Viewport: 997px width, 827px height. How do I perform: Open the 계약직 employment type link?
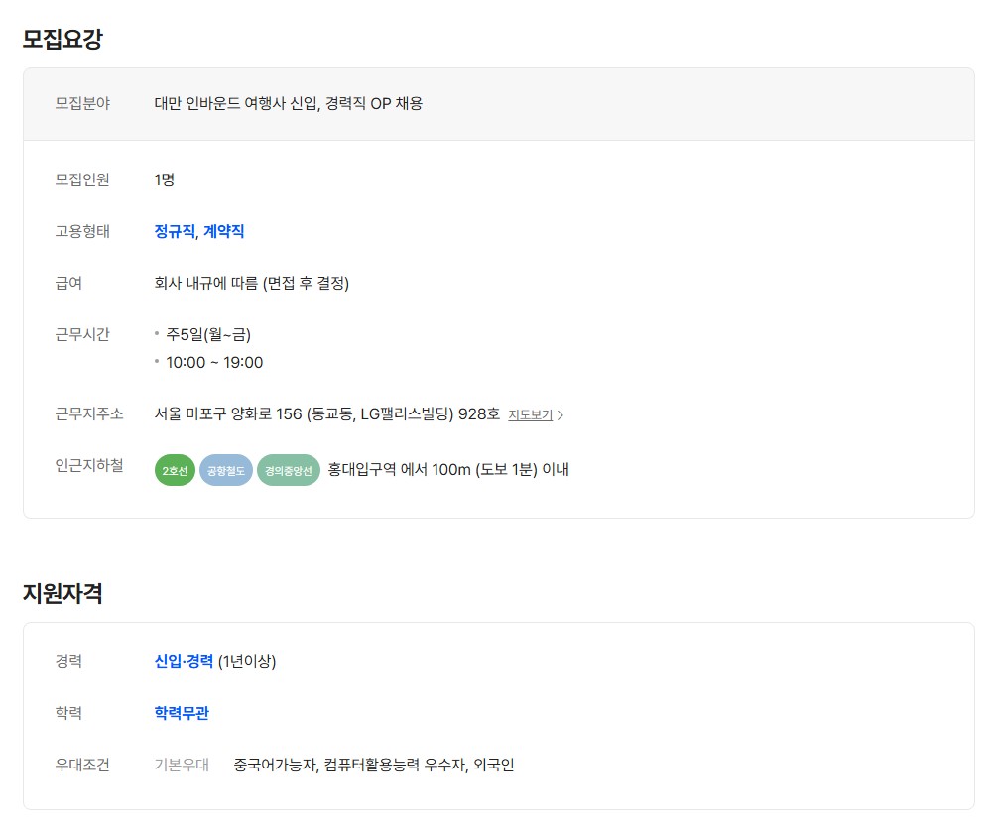(224, 231)
